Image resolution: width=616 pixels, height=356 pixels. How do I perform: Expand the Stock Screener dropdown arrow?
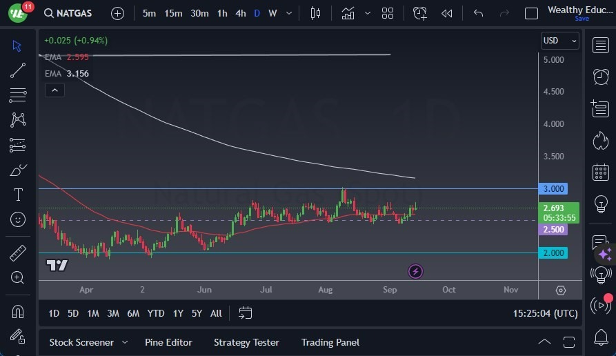(x=125, y=342)
